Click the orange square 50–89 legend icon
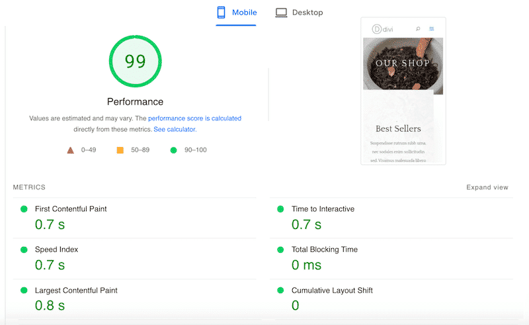The width and height of the screenshot is (529, 325). click(x=120, y=150)
